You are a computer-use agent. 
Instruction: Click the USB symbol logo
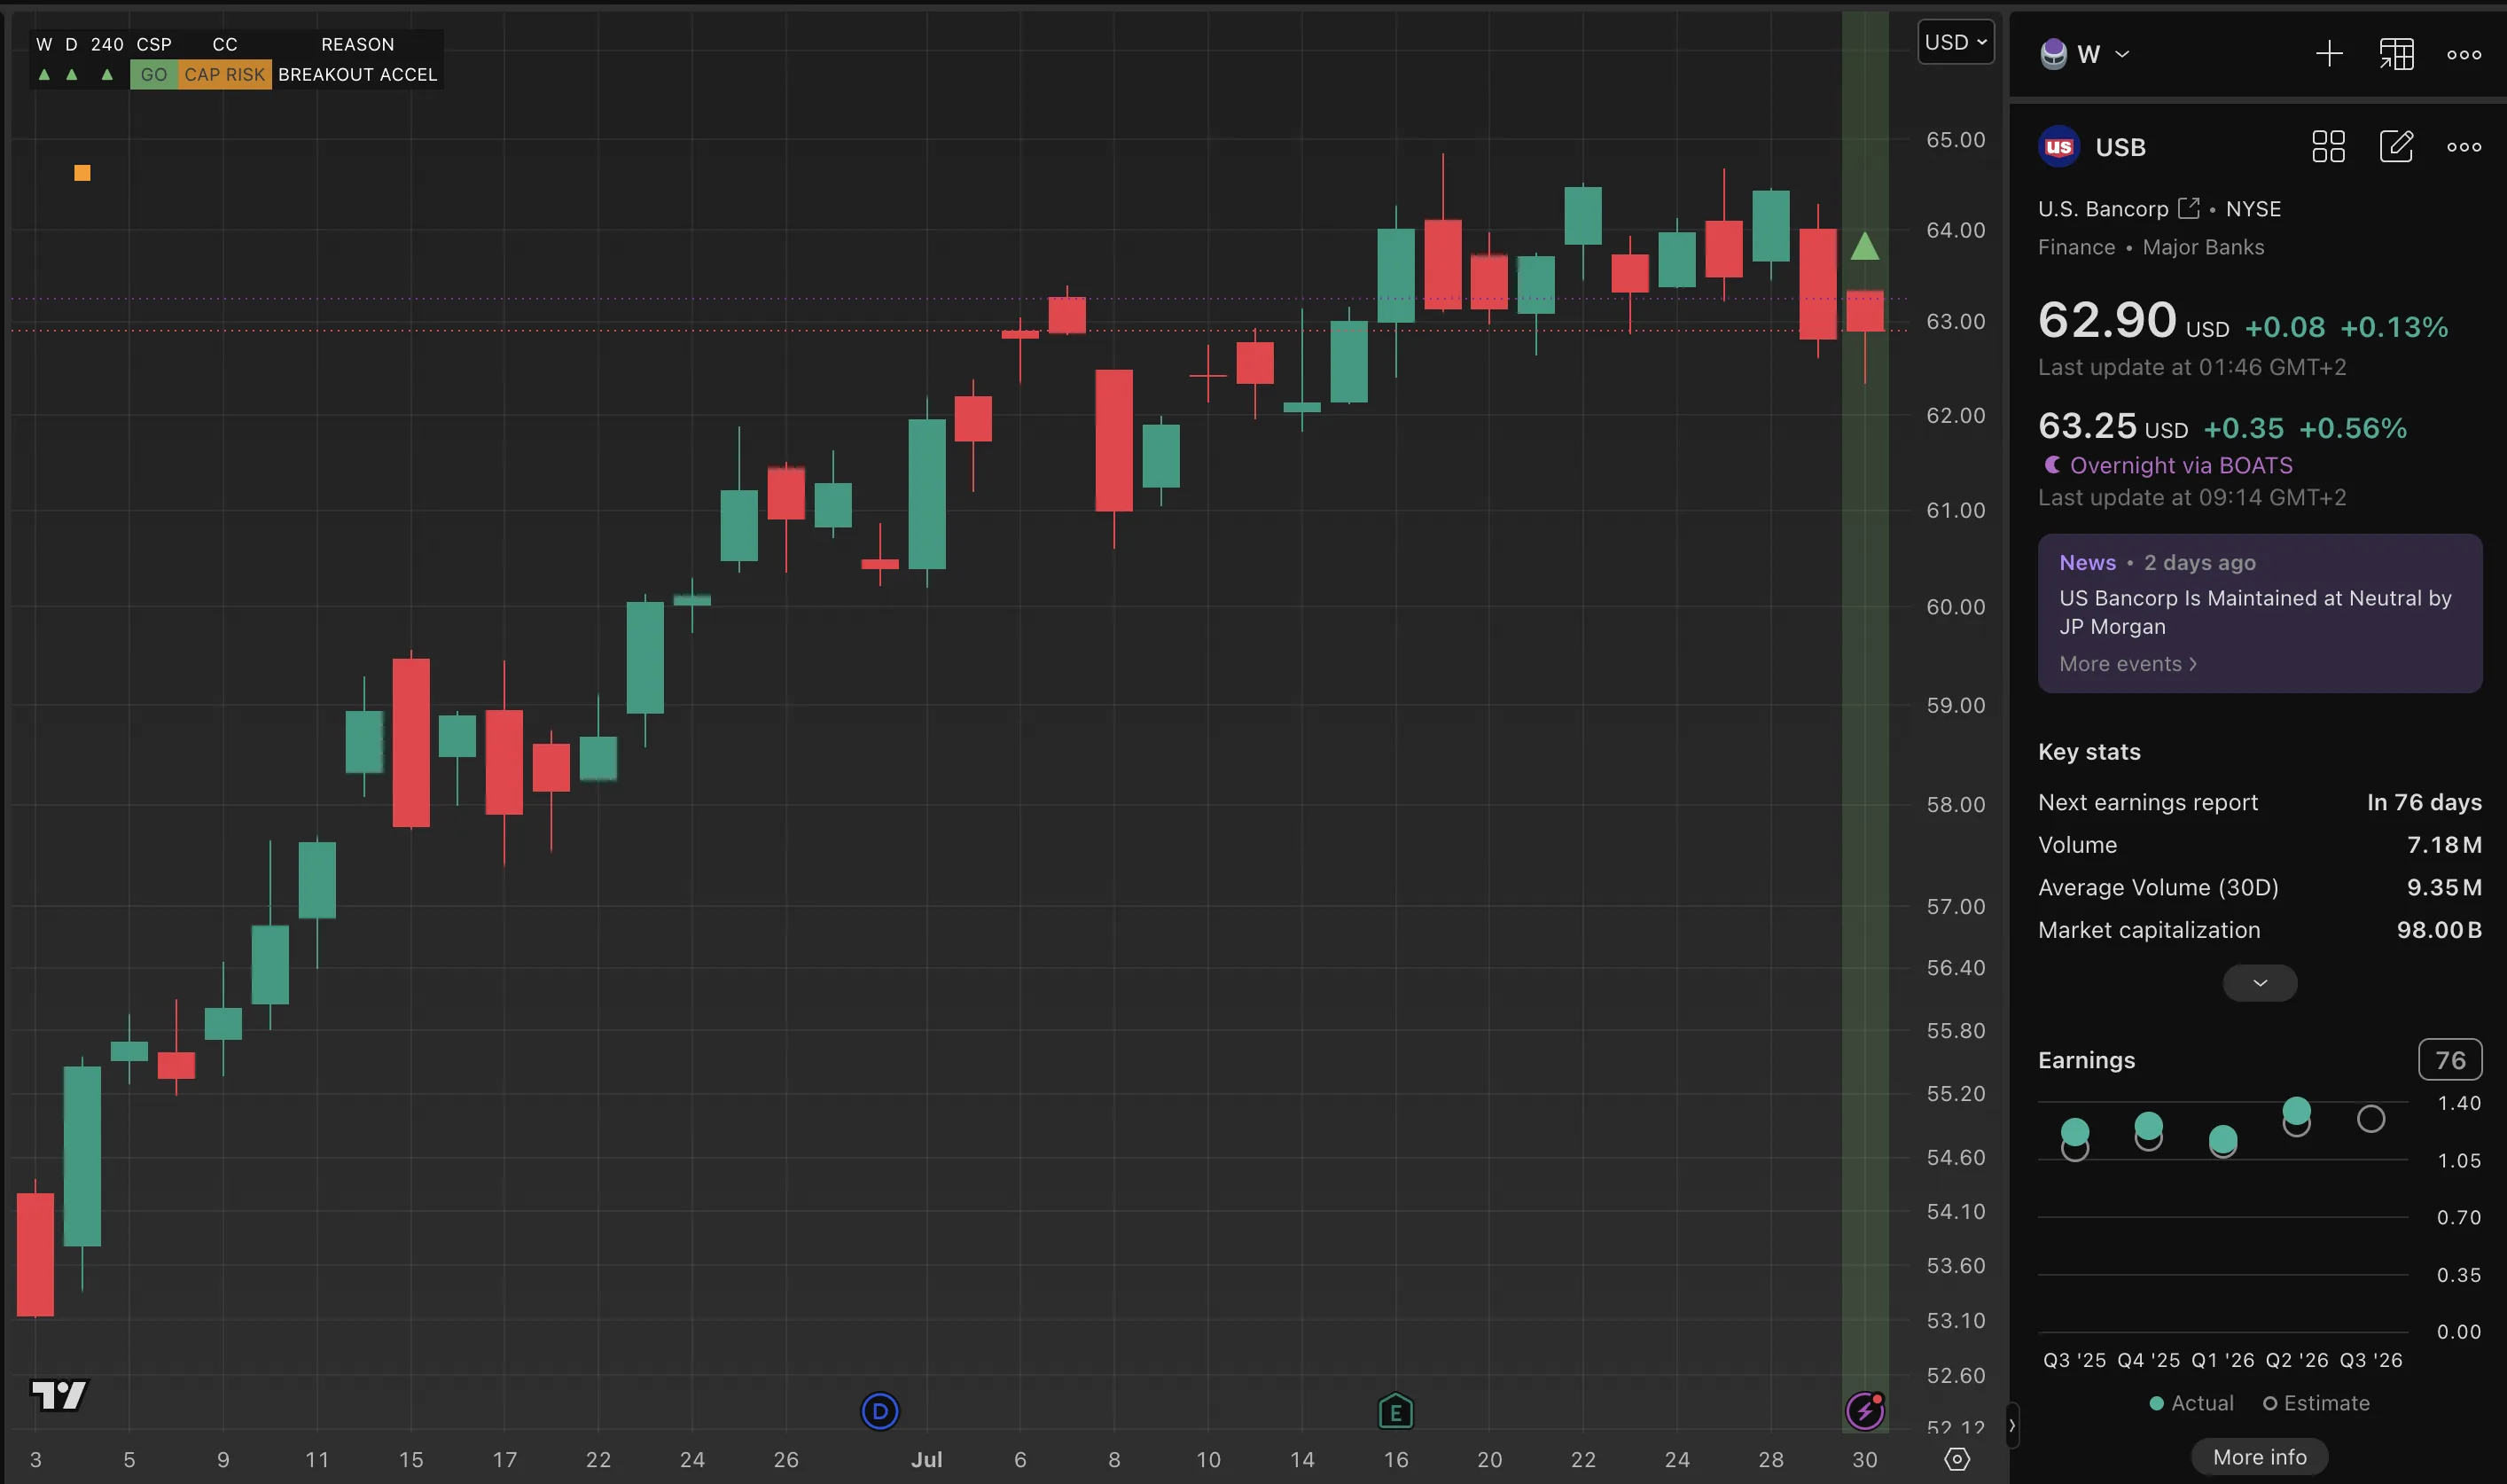2059,147
